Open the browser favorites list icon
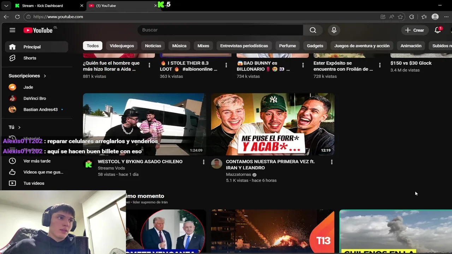Viewport: 452px width, 254px height. tap(424, 17)
